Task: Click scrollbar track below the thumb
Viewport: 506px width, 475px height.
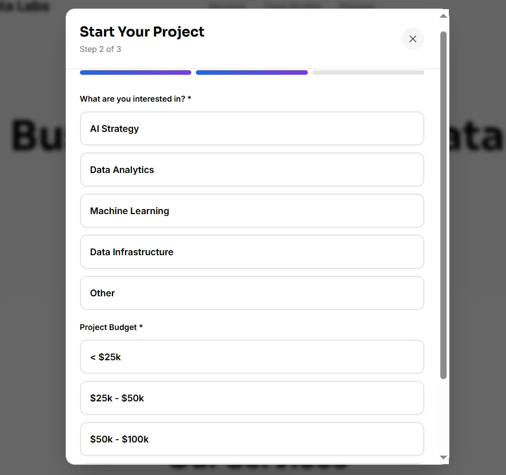Action: coord(443,417)
